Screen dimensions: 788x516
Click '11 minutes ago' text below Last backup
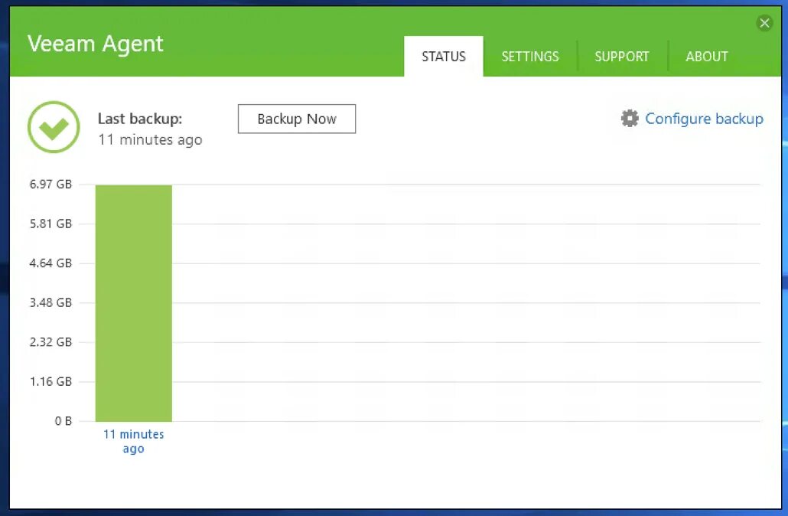pyautogui.click(x=150, y=140)
